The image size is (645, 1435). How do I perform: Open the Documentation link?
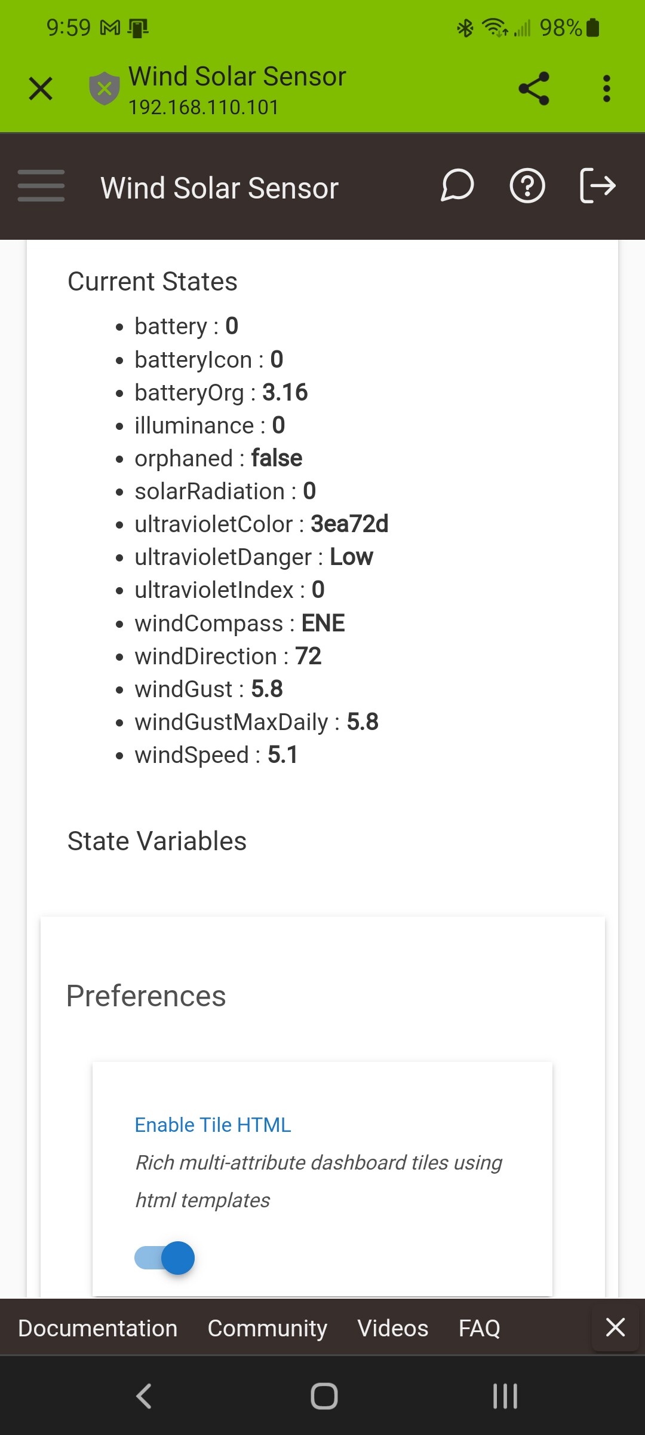[x=98, y=1328]
